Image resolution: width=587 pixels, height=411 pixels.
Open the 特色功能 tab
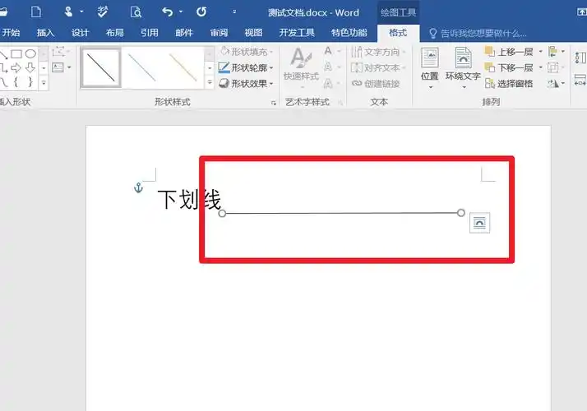(x=349, y=33)
